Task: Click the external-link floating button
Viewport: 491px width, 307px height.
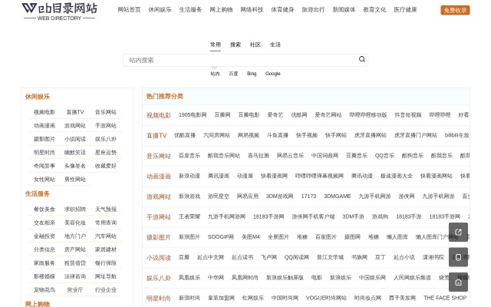Action: tap(458, 232)
